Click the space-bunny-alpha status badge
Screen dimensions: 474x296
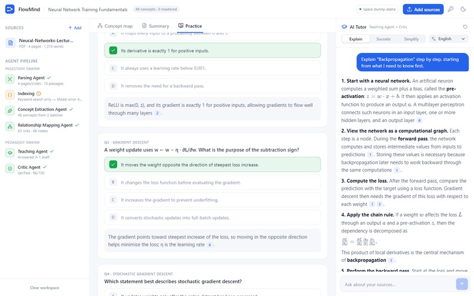(x=378, y=9)
